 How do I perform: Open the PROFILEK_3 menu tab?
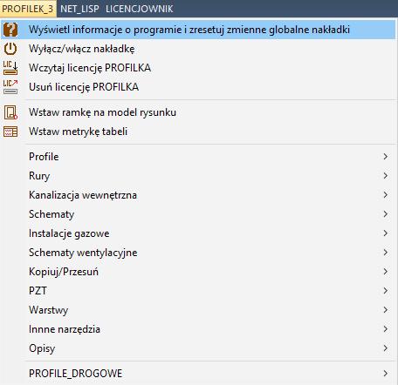click(28, 9)
